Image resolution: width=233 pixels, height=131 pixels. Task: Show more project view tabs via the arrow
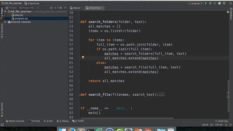coord(38,8)
